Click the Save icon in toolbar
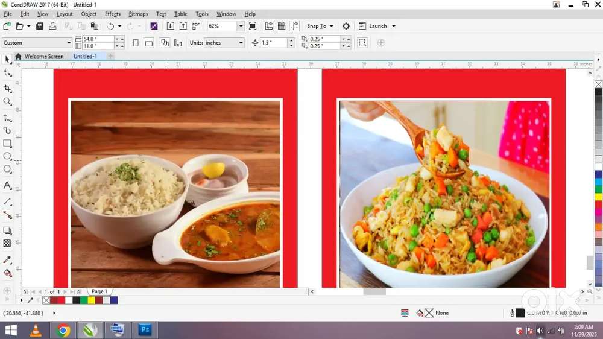The width and height of the screenshot is (603, 339). click(39, 26)
